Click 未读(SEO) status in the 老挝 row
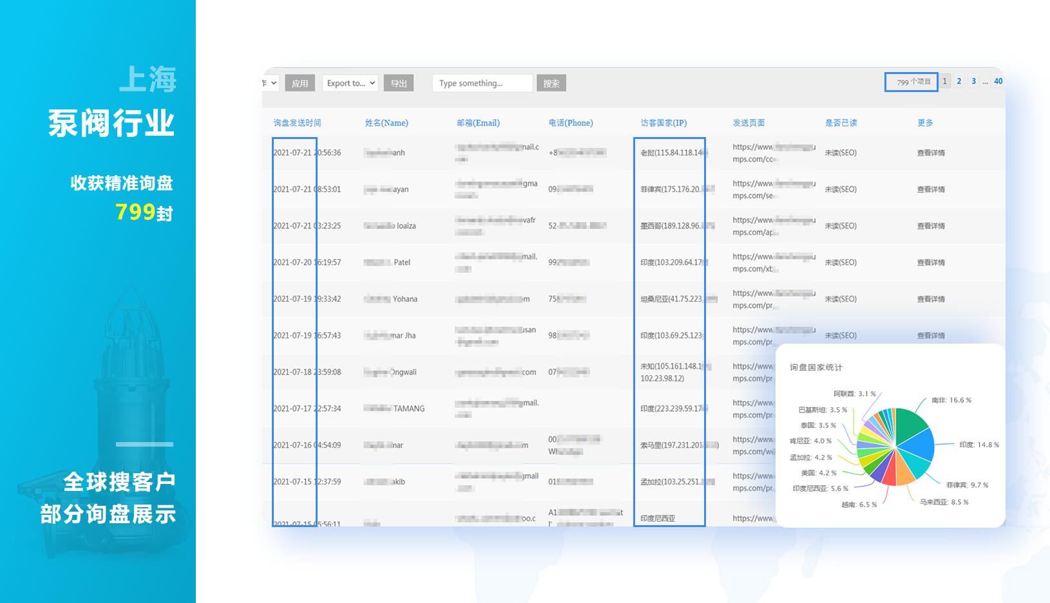Screen dimensions: 1050x603 pos(841,153)
